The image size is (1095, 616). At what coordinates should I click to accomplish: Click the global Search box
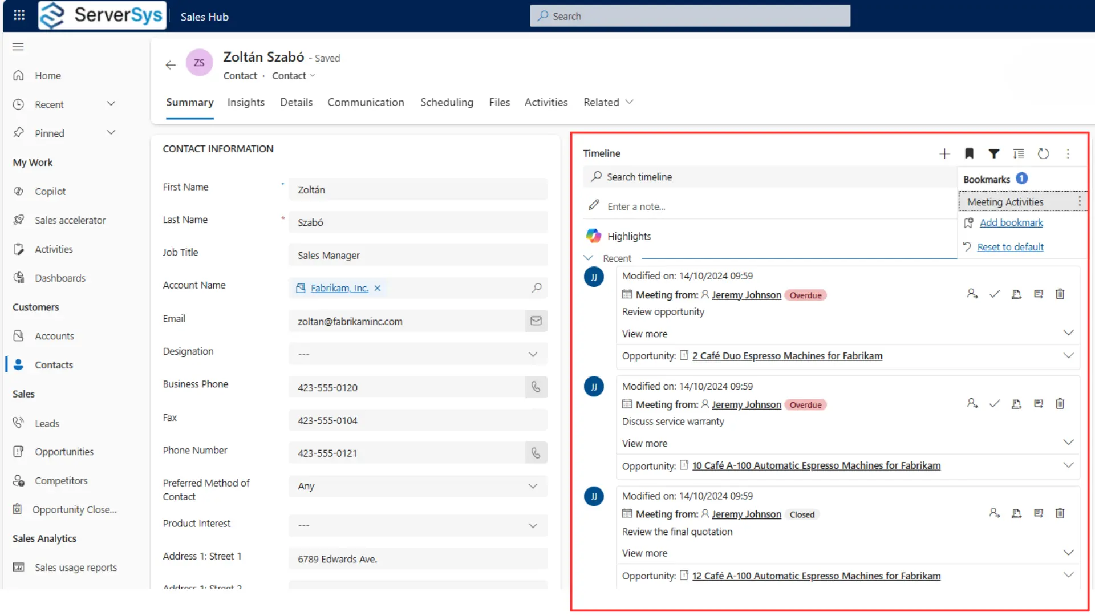(x=690, y=16)
